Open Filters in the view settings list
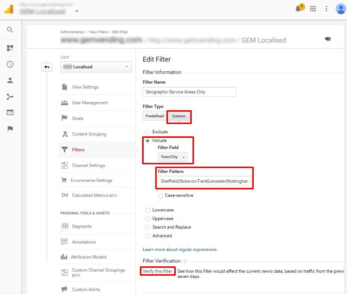 coord(78,149)
